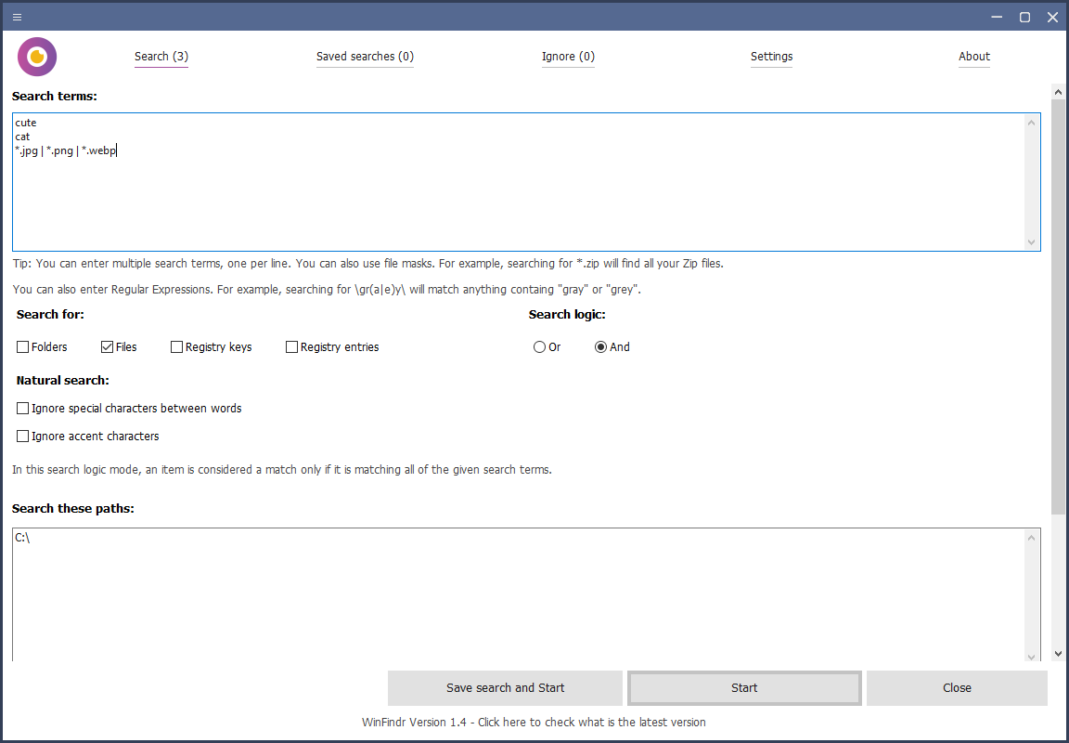The width and height of the screenshot is (1069, 743).
Task: Open the About tab
Action: pyautogui.click(x=973, y=57)
